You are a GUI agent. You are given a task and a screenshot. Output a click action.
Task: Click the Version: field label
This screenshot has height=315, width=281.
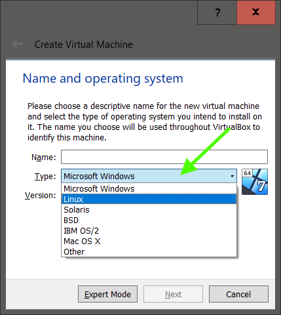pos(41,196)
